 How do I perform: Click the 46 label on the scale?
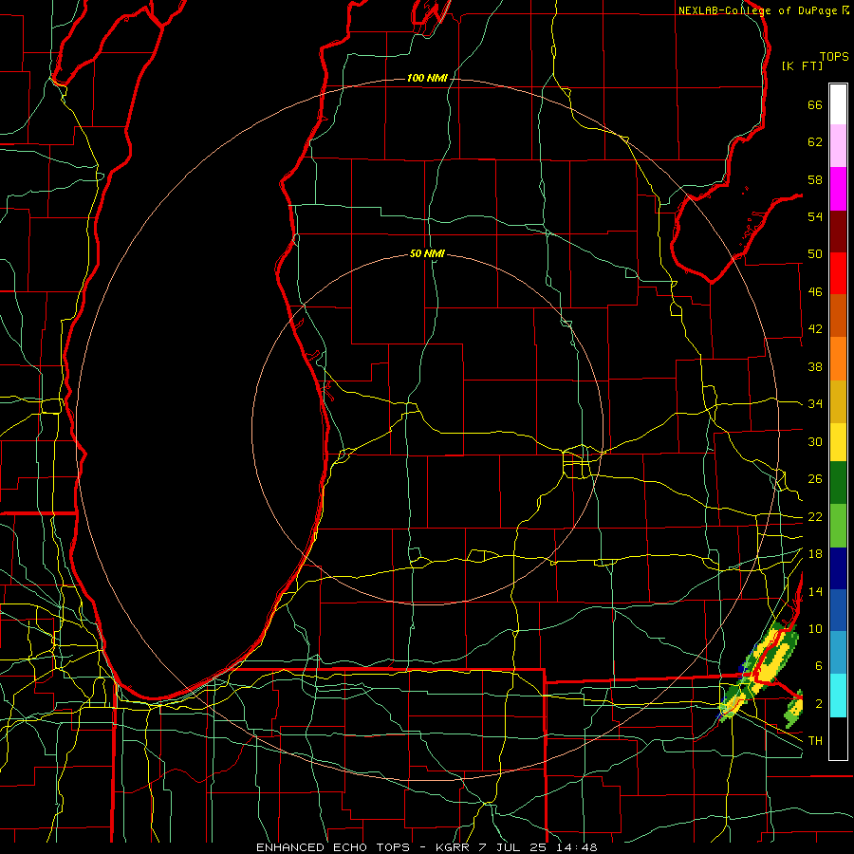pyautogui.click(x=815, y=292)
